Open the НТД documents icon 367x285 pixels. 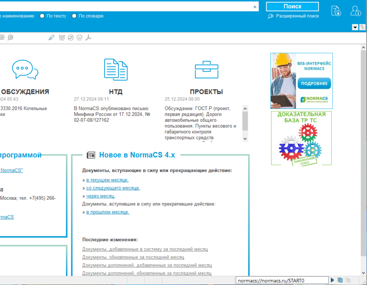point(116,69)
